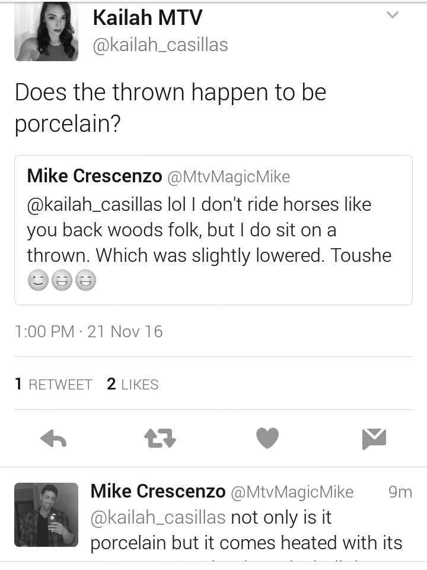Tap the reply arrow icon
Screen dimensions: 427x570
pos(53,438)
